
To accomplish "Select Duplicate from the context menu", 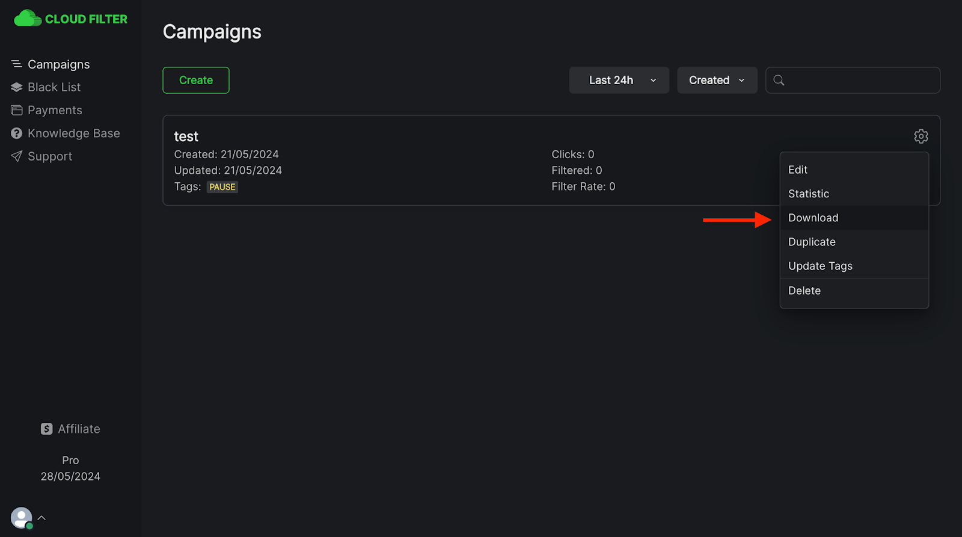I will click(x=812, y=242).
